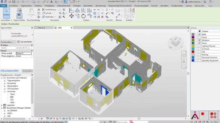Click the red Delete X icon
The height and width of the screenshot is (123, 220).
point(102,17)
